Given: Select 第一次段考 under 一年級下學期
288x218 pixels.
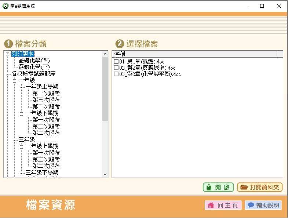Looking at the screenshot, I should click(x=46, y=120).
